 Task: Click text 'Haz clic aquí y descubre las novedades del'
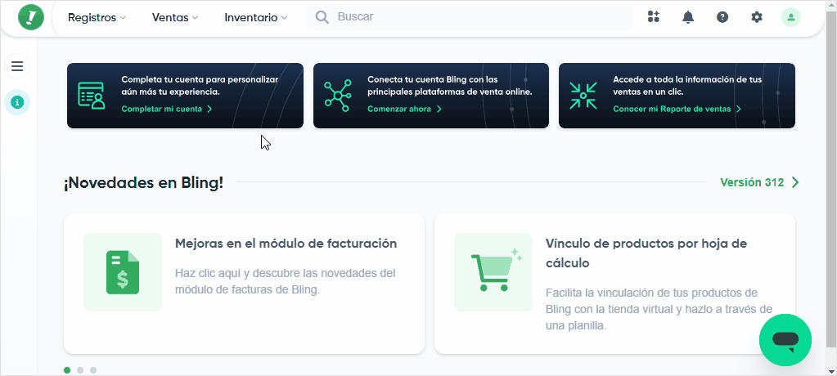285,274
